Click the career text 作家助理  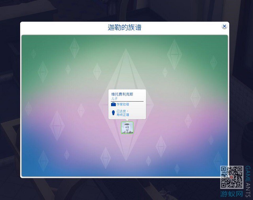(x=123, y=105)
